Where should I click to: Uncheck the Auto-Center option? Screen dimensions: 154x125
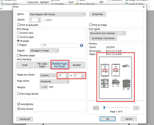(x=19, y=109)
